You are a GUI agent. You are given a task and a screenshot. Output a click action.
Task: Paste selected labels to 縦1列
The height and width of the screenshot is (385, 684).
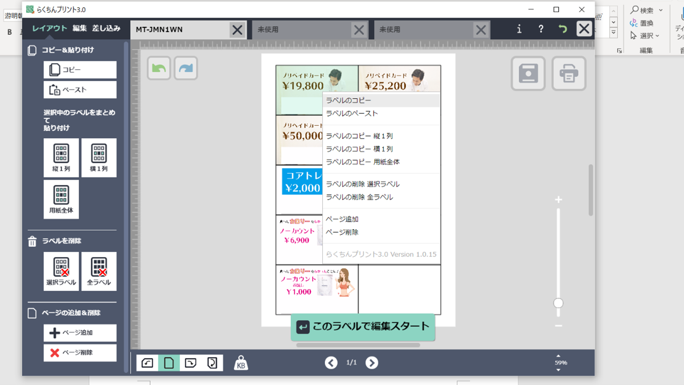pos(61,157)
